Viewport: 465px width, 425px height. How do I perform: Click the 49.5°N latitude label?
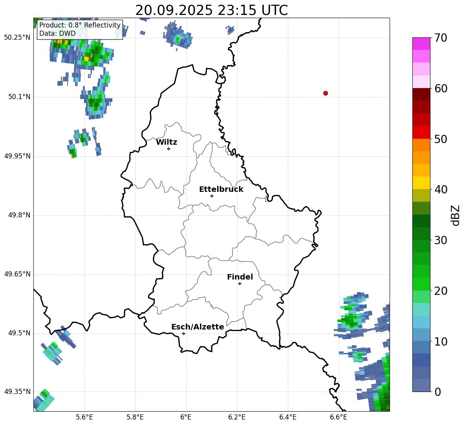tap(19, 333)
